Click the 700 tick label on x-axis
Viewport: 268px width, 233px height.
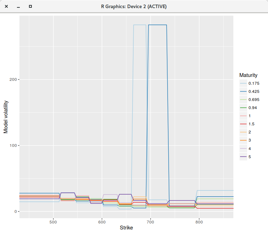(x=150, y=222)
